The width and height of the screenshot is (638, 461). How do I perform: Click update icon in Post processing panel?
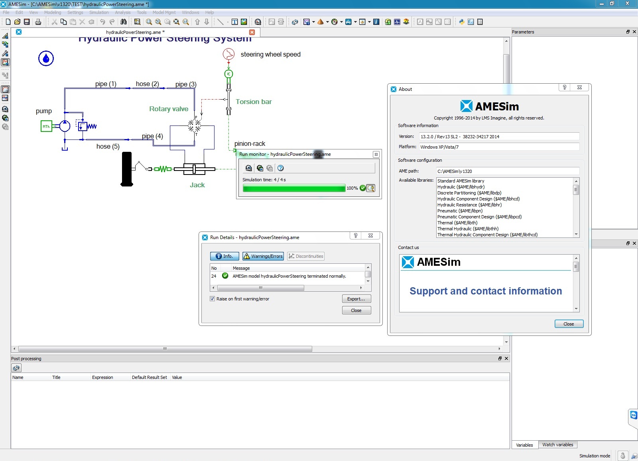point(16,368)
